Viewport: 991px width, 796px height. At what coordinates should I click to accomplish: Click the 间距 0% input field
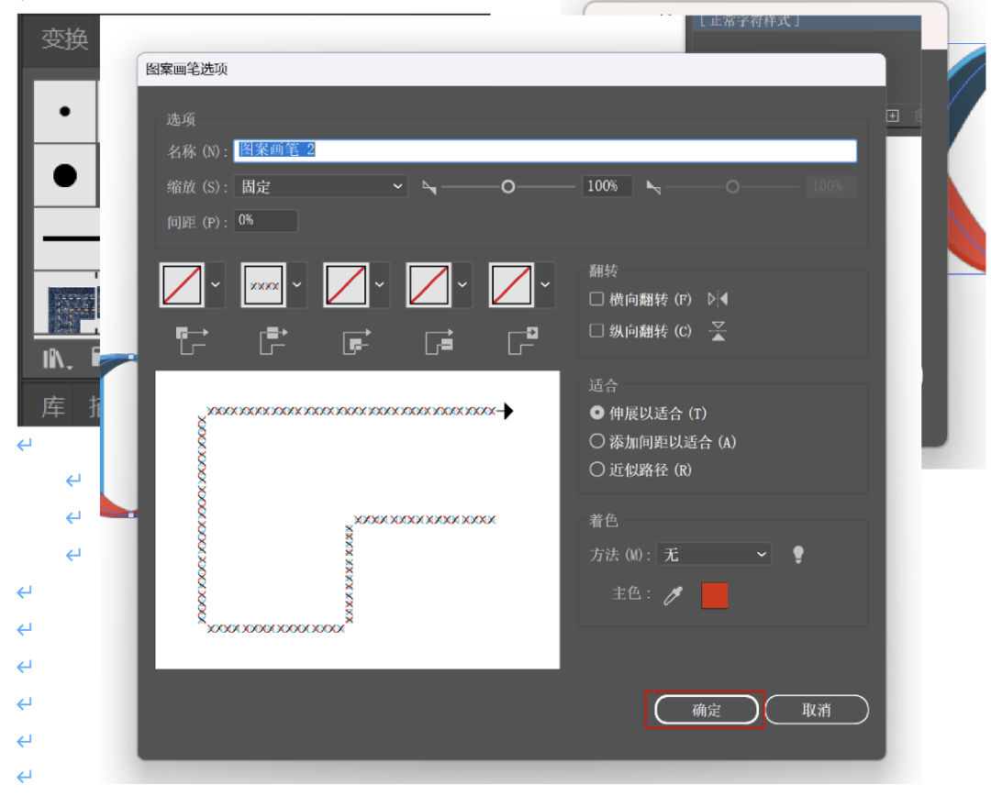tap(265, 220)
